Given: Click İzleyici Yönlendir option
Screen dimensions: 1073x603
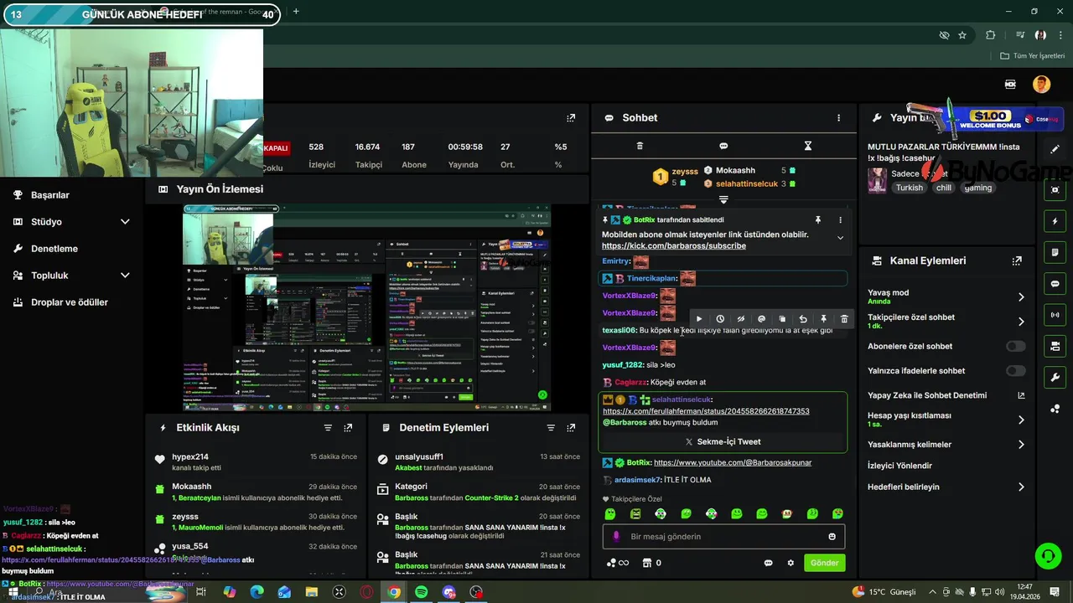Looking at the screenshot, I should [899, 466].
